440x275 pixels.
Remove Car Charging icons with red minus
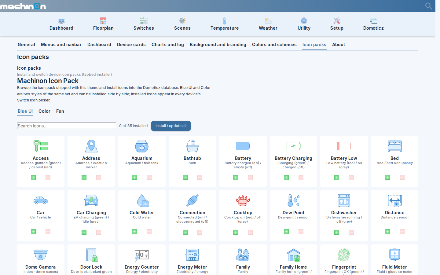99,232
